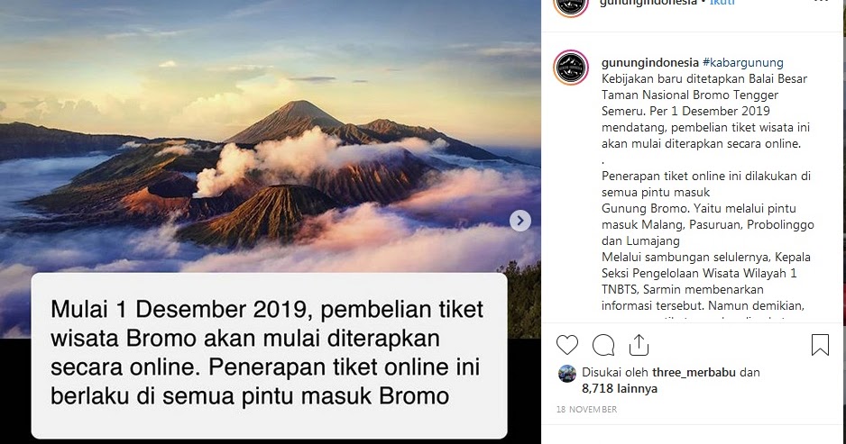Click gunungindonesia avatar in the header
This screenshot has width=846, height=444.
(571, 5)
